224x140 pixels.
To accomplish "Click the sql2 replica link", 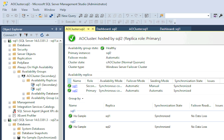I will click(x=75, y=91).
